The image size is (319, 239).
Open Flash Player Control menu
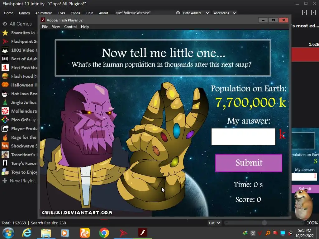tap(70, 27)
